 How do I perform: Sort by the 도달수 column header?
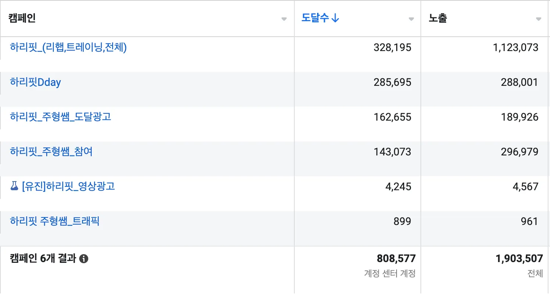[x=315, y=18]
